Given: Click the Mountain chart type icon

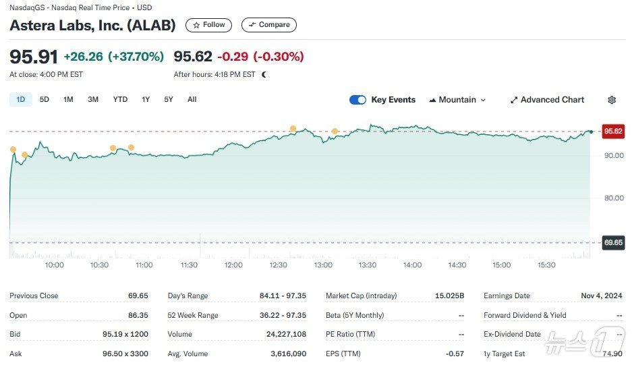Looking at the screenshot, I should pos(432,100).
